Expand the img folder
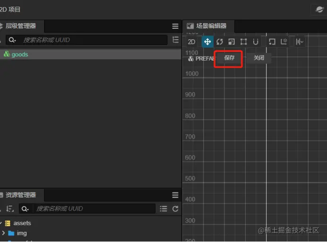The height and width of the screenshot is (242, 327). pos(3,233)
